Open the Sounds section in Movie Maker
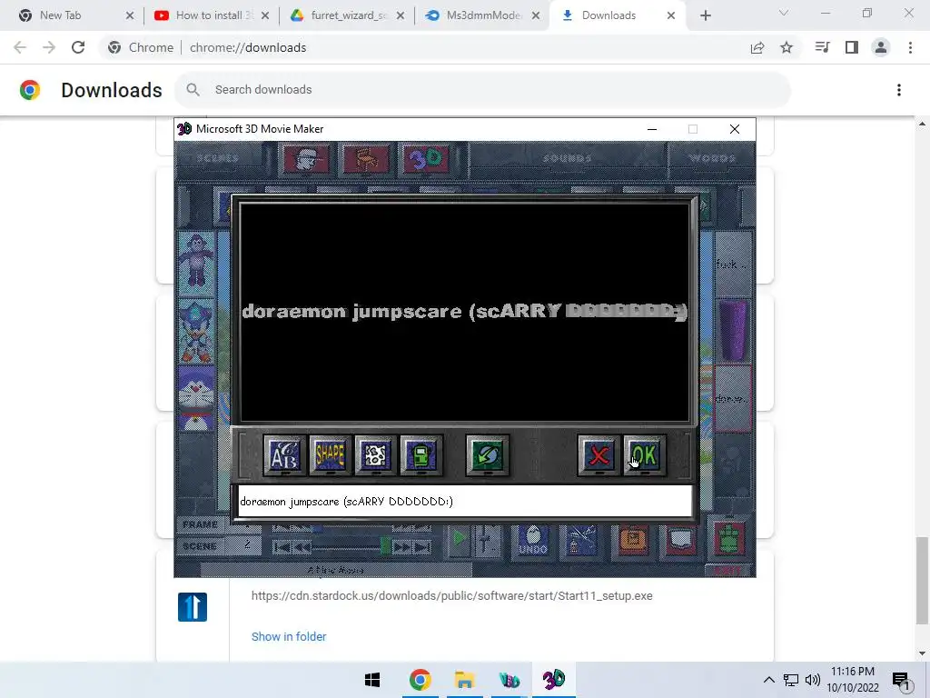 pos(567,158)
